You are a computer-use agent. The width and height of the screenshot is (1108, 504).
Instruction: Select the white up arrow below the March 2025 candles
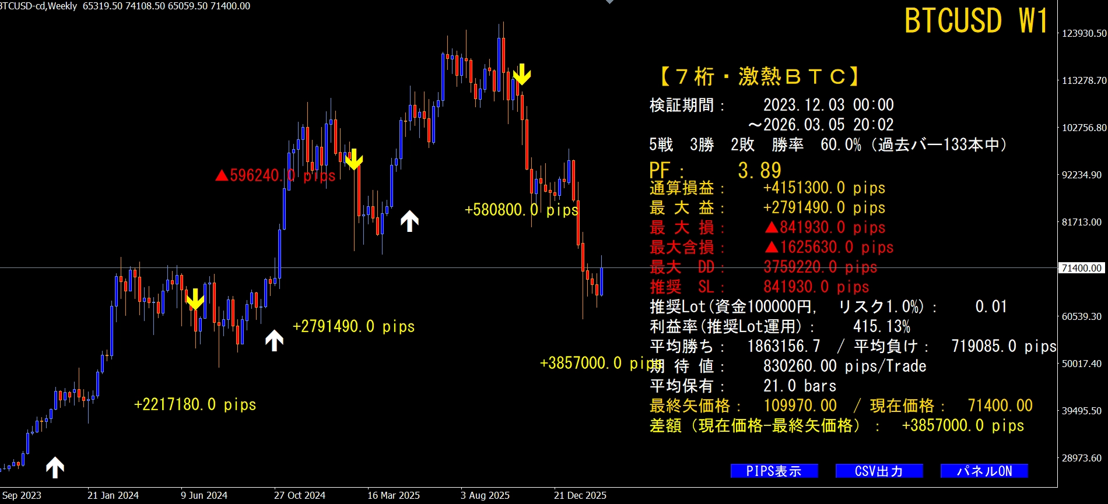coord(409,221)
